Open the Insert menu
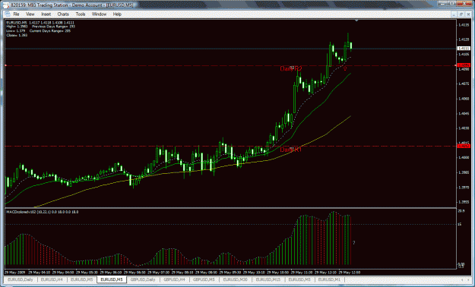Image resolution: width=475 pixels, height=287 pixels. [x=46, y=14]
